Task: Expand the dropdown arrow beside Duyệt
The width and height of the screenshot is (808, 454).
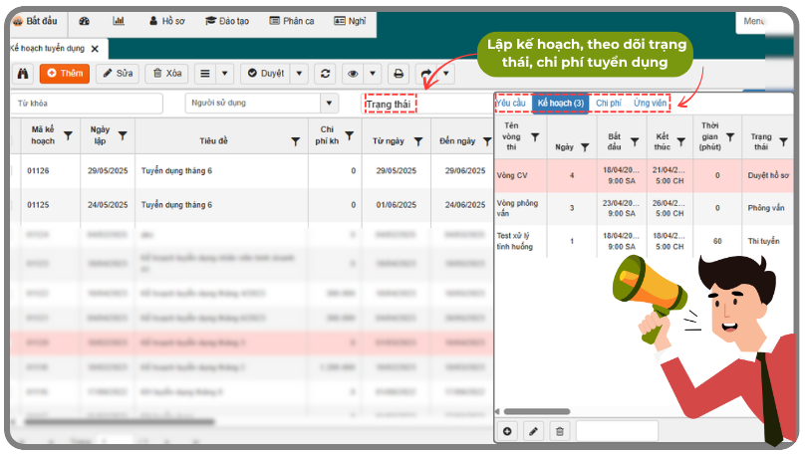Action: pos(300,74)
